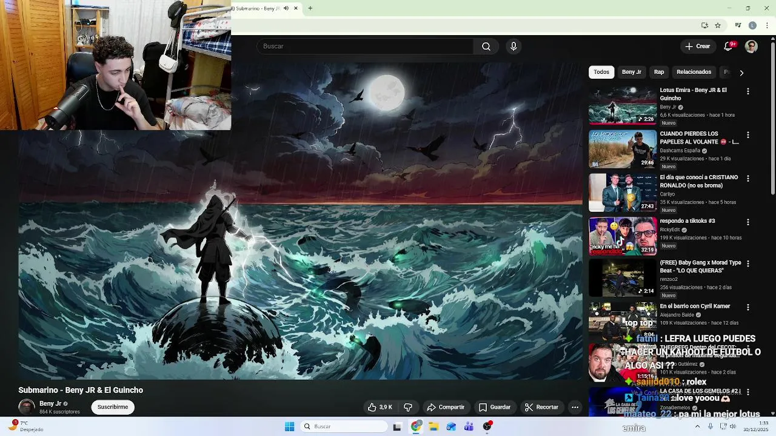Open taskbar volume control
Screen dimensions: 776x436
tap(732, 426)
